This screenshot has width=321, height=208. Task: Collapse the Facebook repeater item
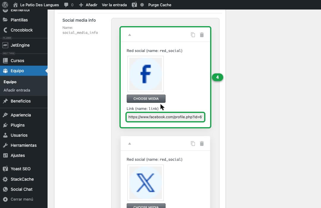(x=130, y=35)
